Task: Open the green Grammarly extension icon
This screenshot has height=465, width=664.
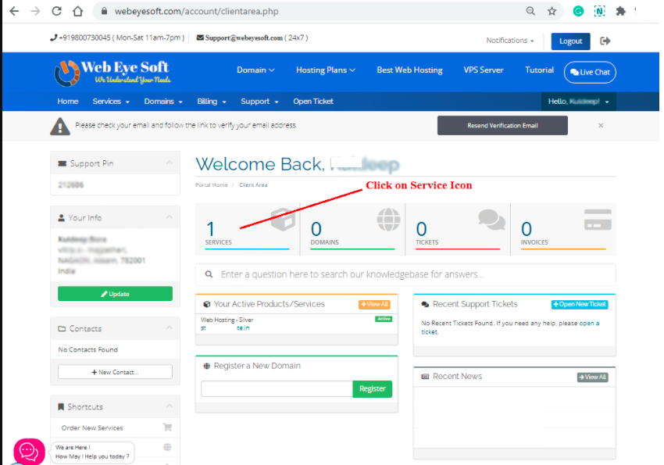Action: pos(578,11)
